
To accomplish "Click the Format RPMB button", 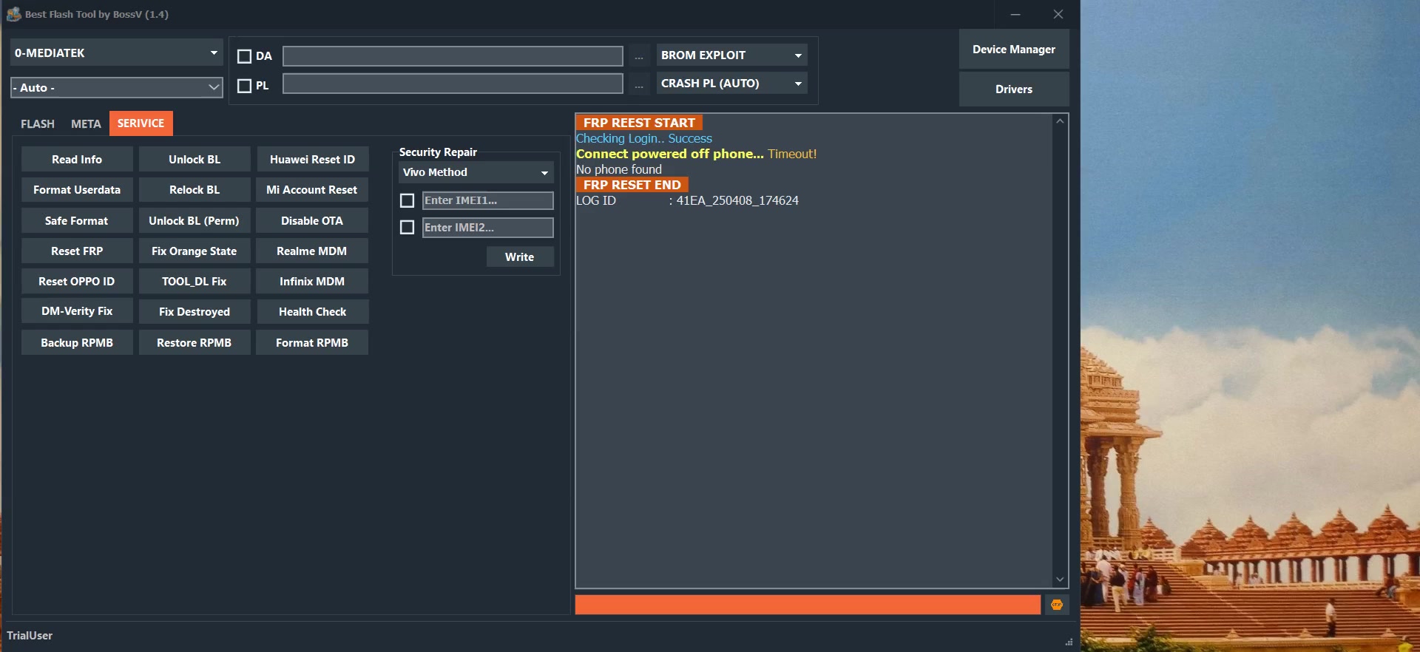I will (x=312, y=343).
